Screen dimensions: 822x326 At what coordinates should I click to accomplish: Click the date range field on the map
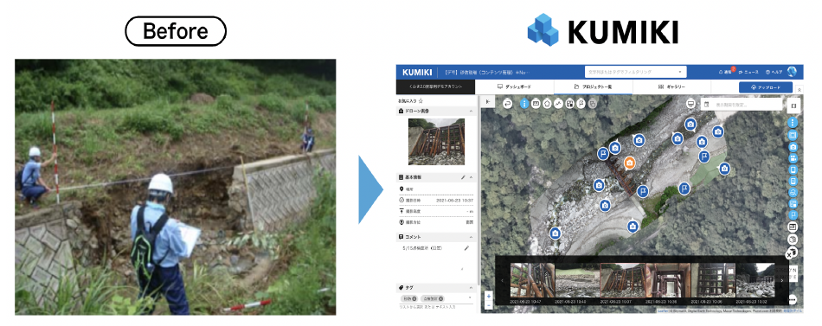click(741, 105)
